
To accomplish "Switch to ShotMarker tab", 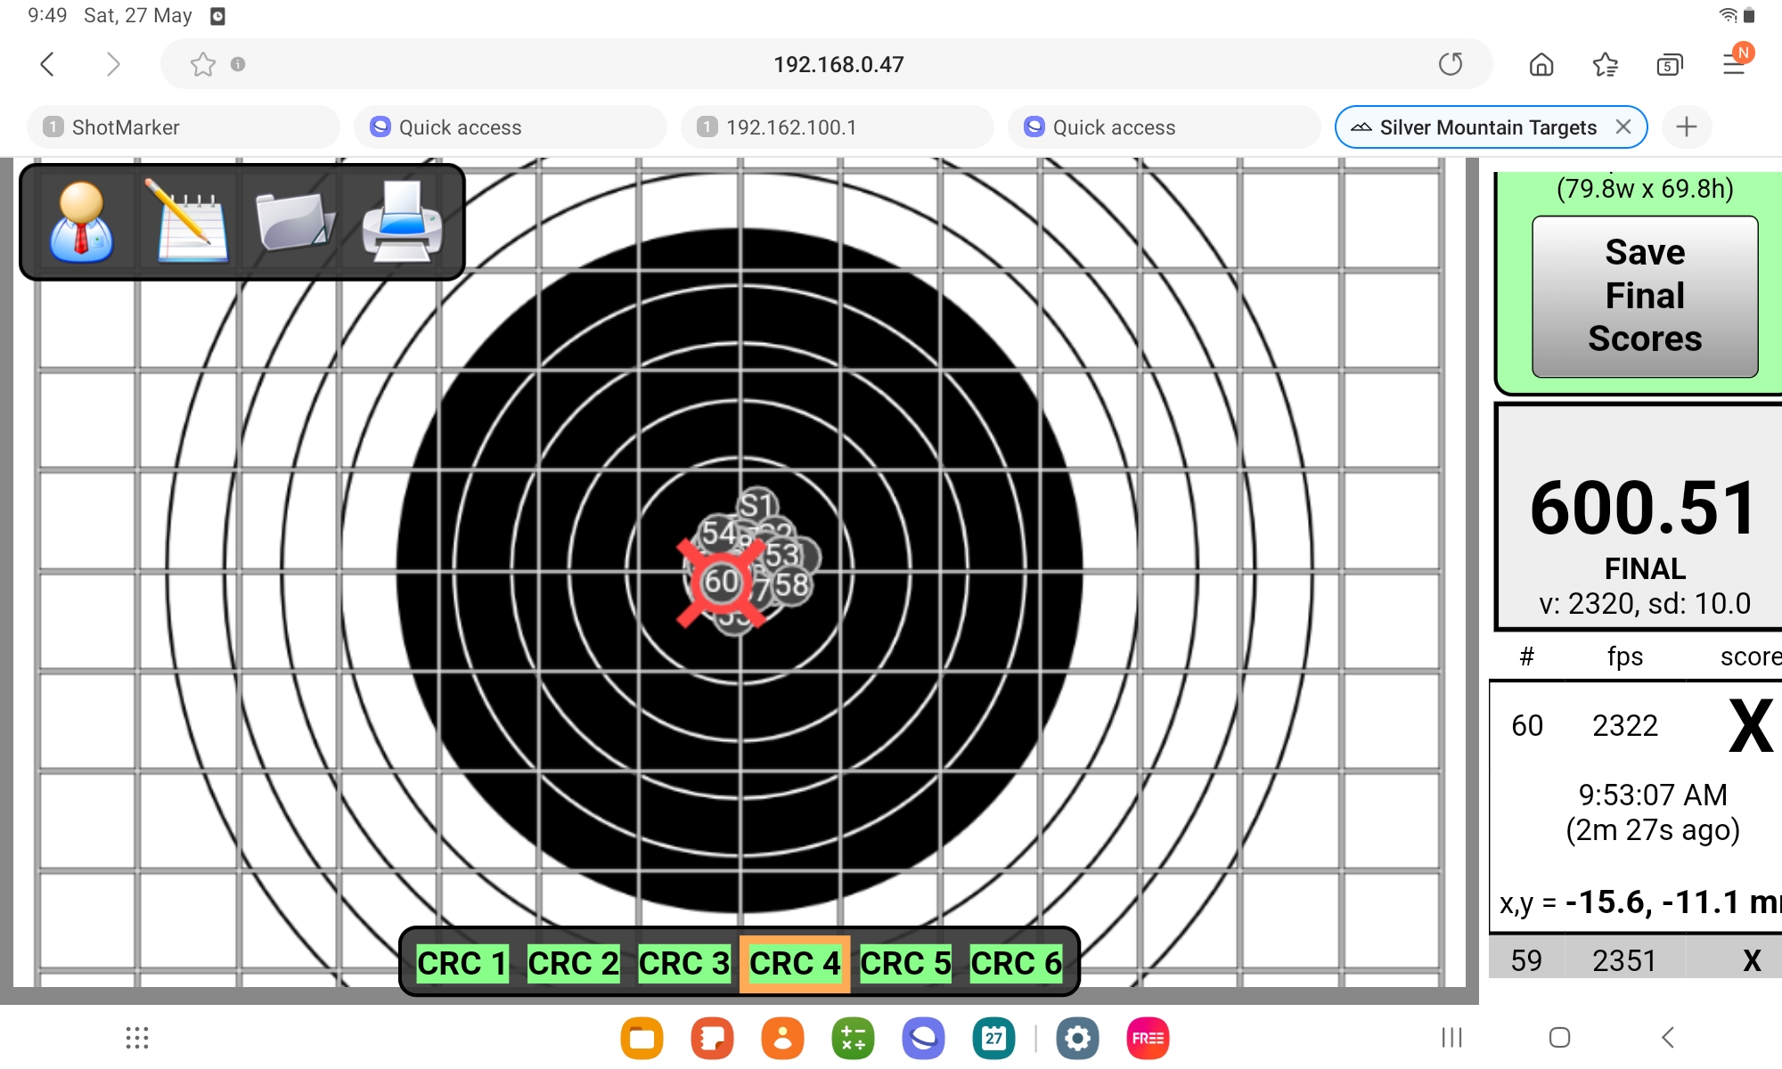I will 184,127.
